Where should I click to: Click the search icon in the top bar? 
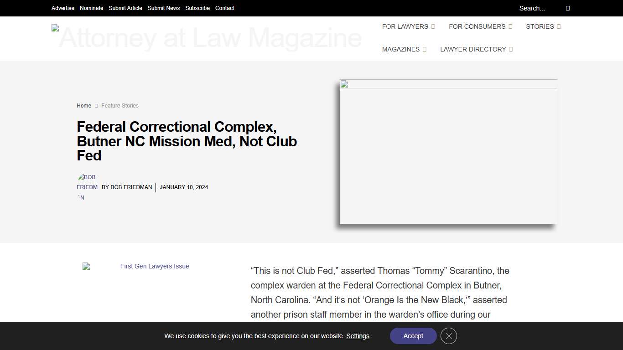coord(567,8)
